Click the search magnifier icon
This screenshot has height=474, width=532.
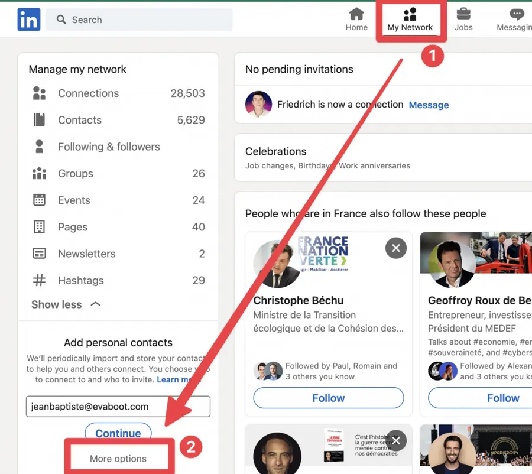(x=60, y=20)
